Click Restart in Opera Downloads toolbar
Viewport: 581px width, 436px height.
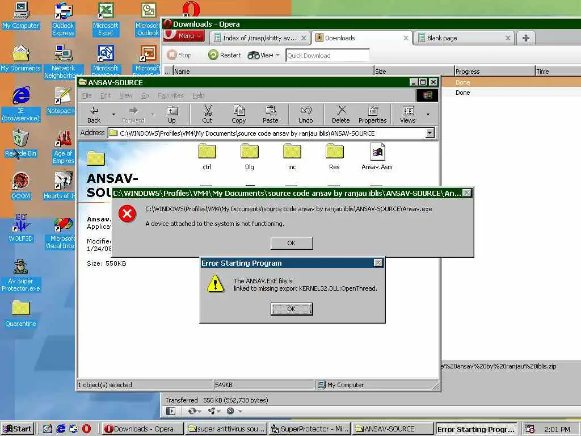225,55
